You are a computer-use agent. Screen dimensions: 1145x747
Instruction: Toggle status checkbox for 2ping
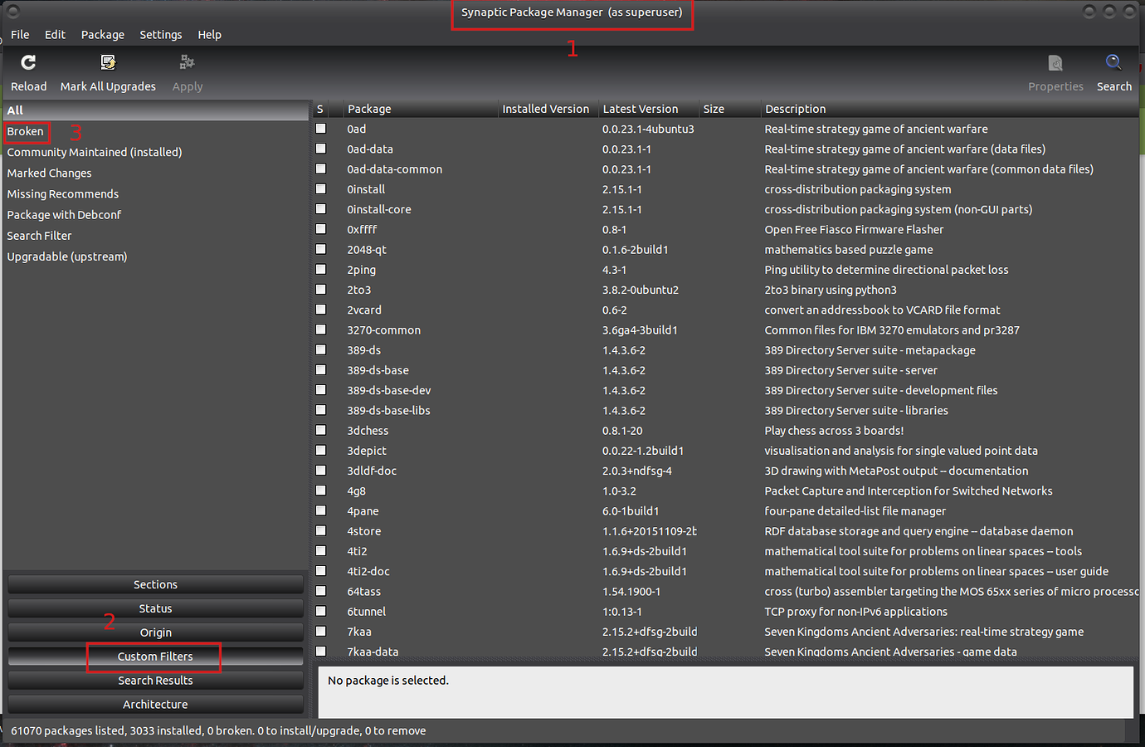[321, 269]
